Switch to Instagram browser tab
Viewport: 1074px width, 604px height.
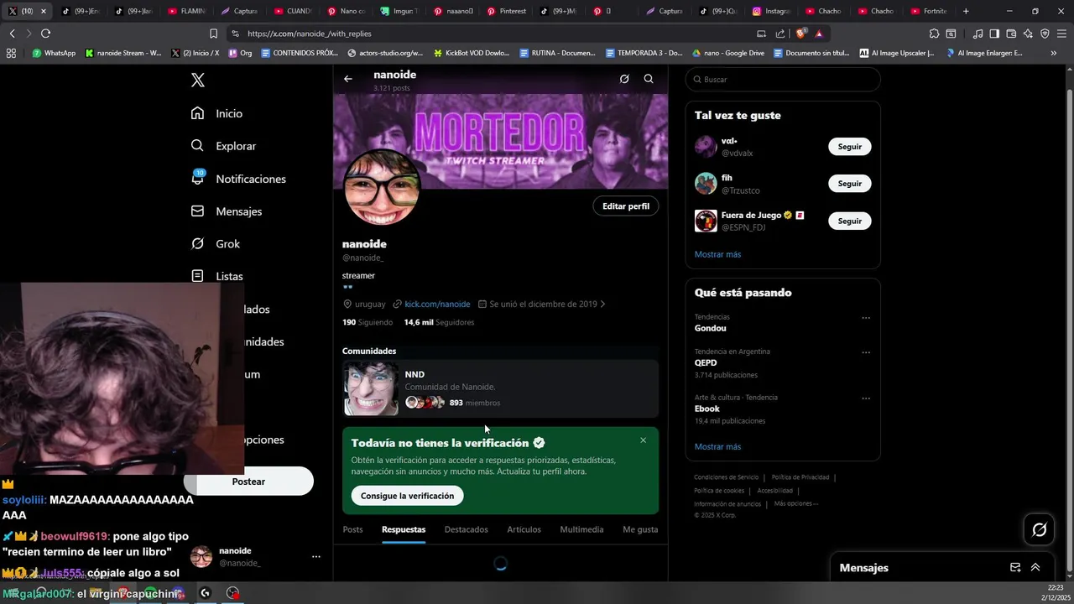point(772,11)
